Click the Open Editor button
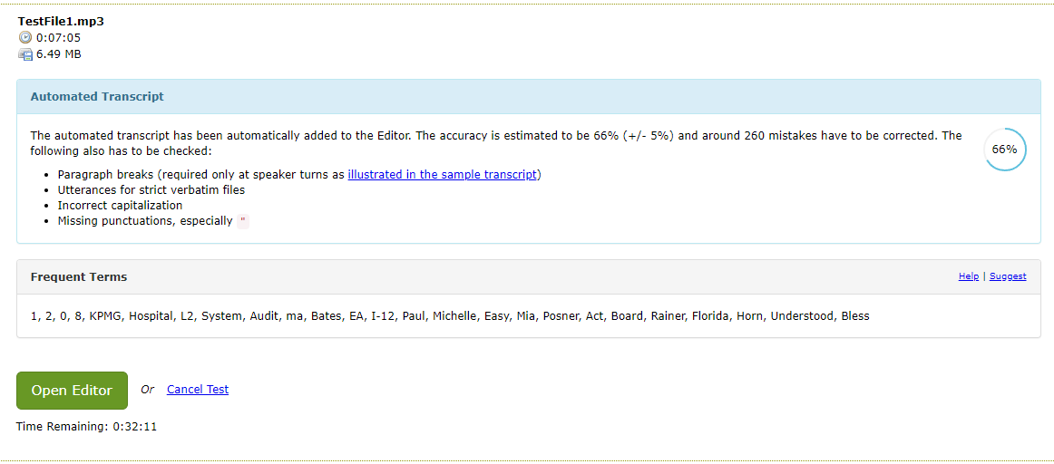The image size is (1054, 464). click(x=72, y=390)
